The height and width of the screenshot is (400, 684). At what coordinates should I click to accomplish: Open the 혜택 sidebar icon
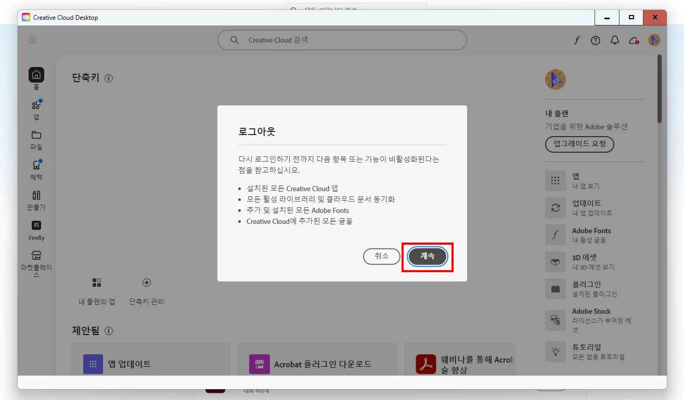point(36,165)
